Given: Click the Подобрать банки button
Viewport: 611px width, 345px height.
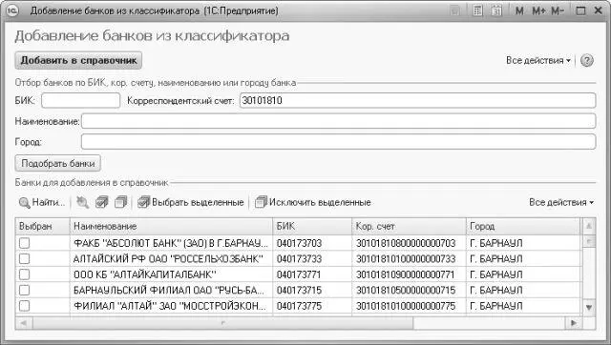Looking at the screenshot, I should [x=57, y=163].
